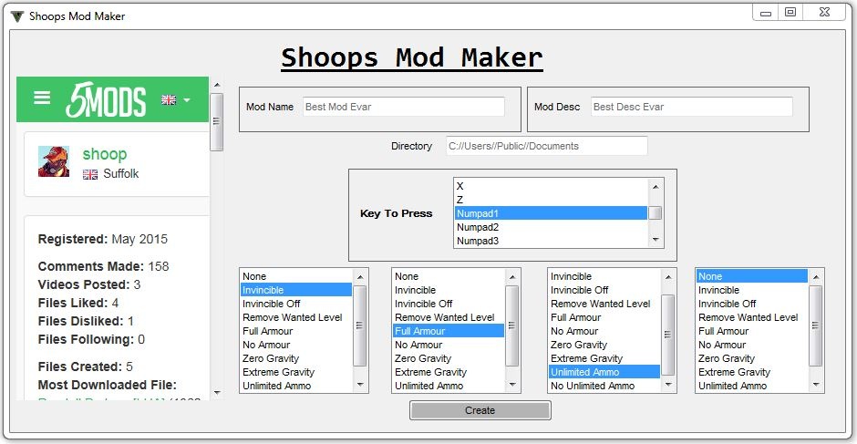
Task: Open the hamburger menu in 5MODS header
Action: 42,98
